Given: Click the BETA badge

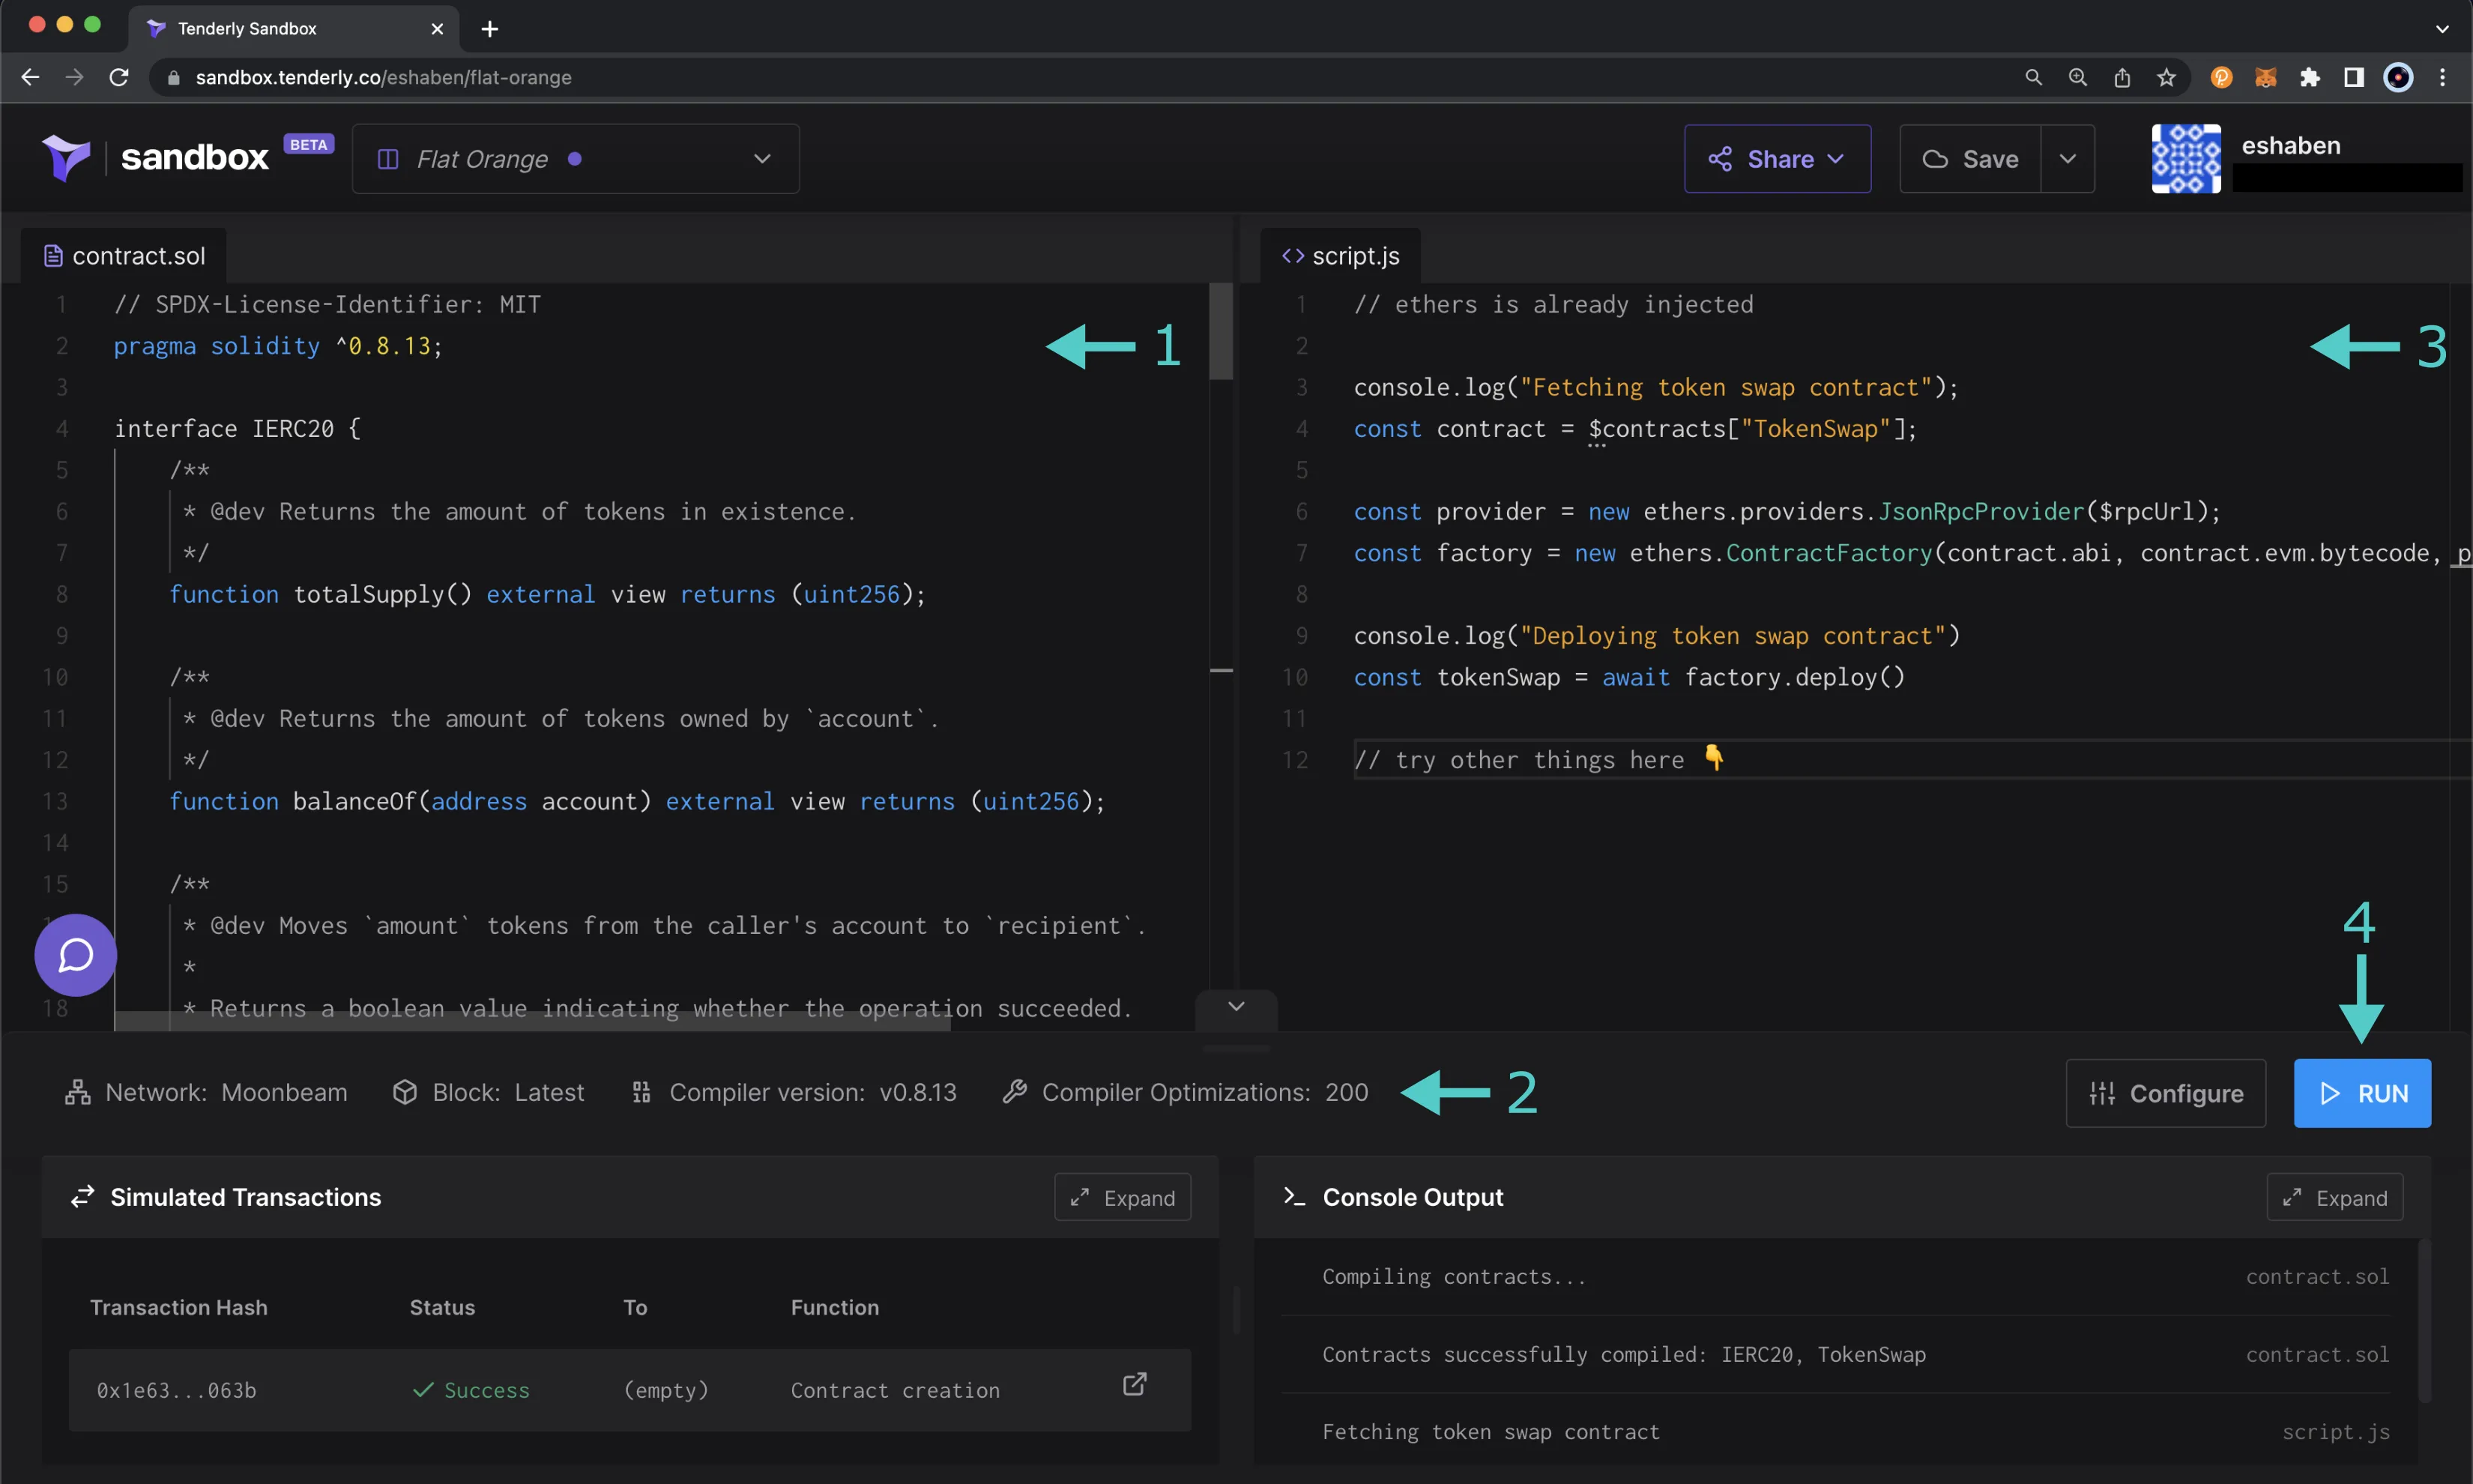Looking at the screenshot, I should click(x=309, y=144).
